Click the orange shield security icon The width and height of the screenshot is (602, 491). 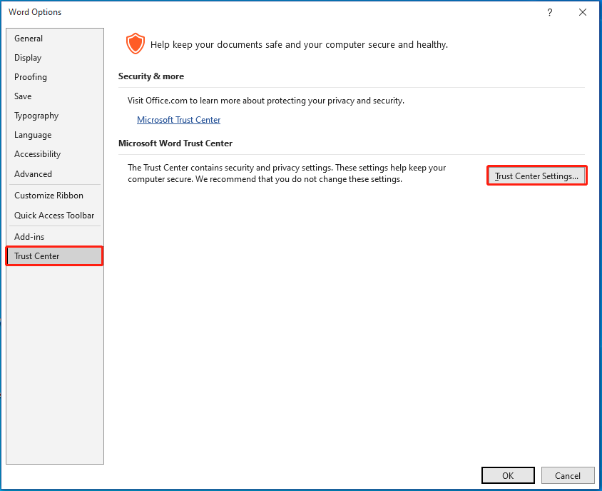pyautogui.click(x=135, y=44)
